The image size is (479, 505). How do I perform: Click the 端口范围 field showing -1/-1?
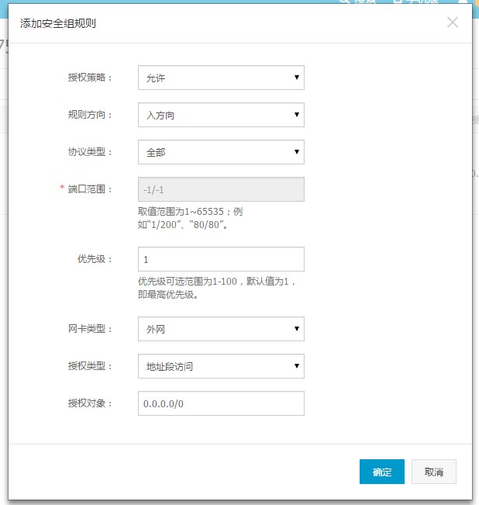(221, 189)
